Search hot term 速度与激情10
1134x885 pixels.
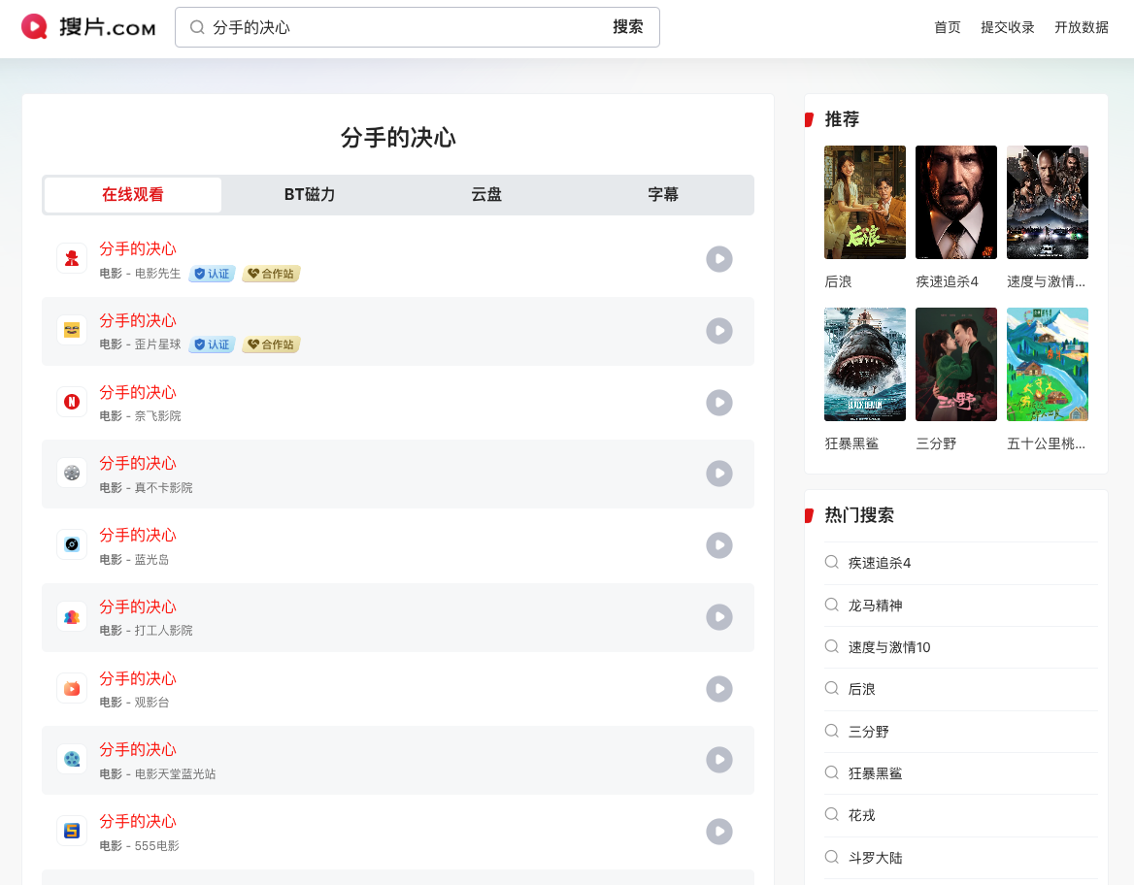pos(889,647)
